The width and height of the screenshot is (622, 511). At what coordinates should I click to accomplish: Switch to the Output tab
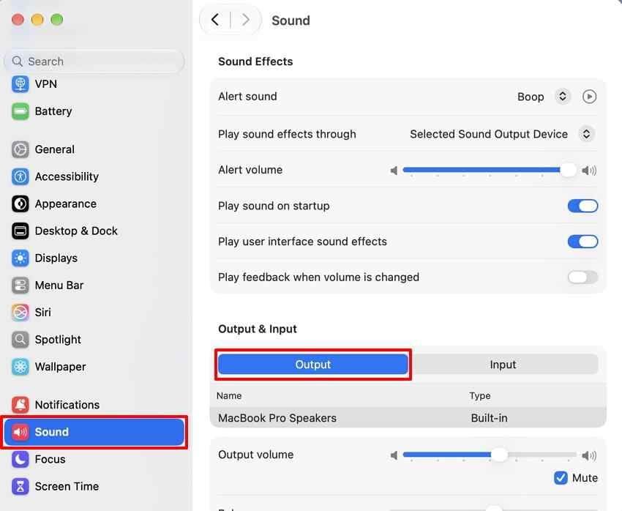(x=312, y=364)
